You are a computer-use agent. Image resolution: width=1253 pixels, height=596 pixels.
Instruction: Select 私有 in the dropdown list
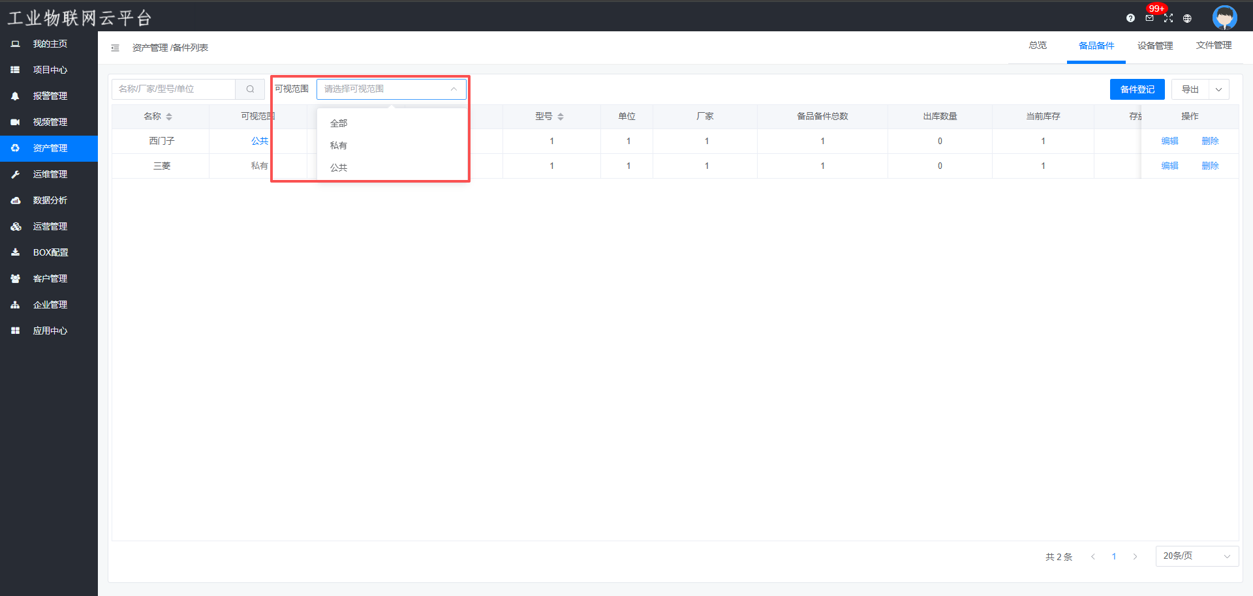pyautogui.click(x=339, y=145)
